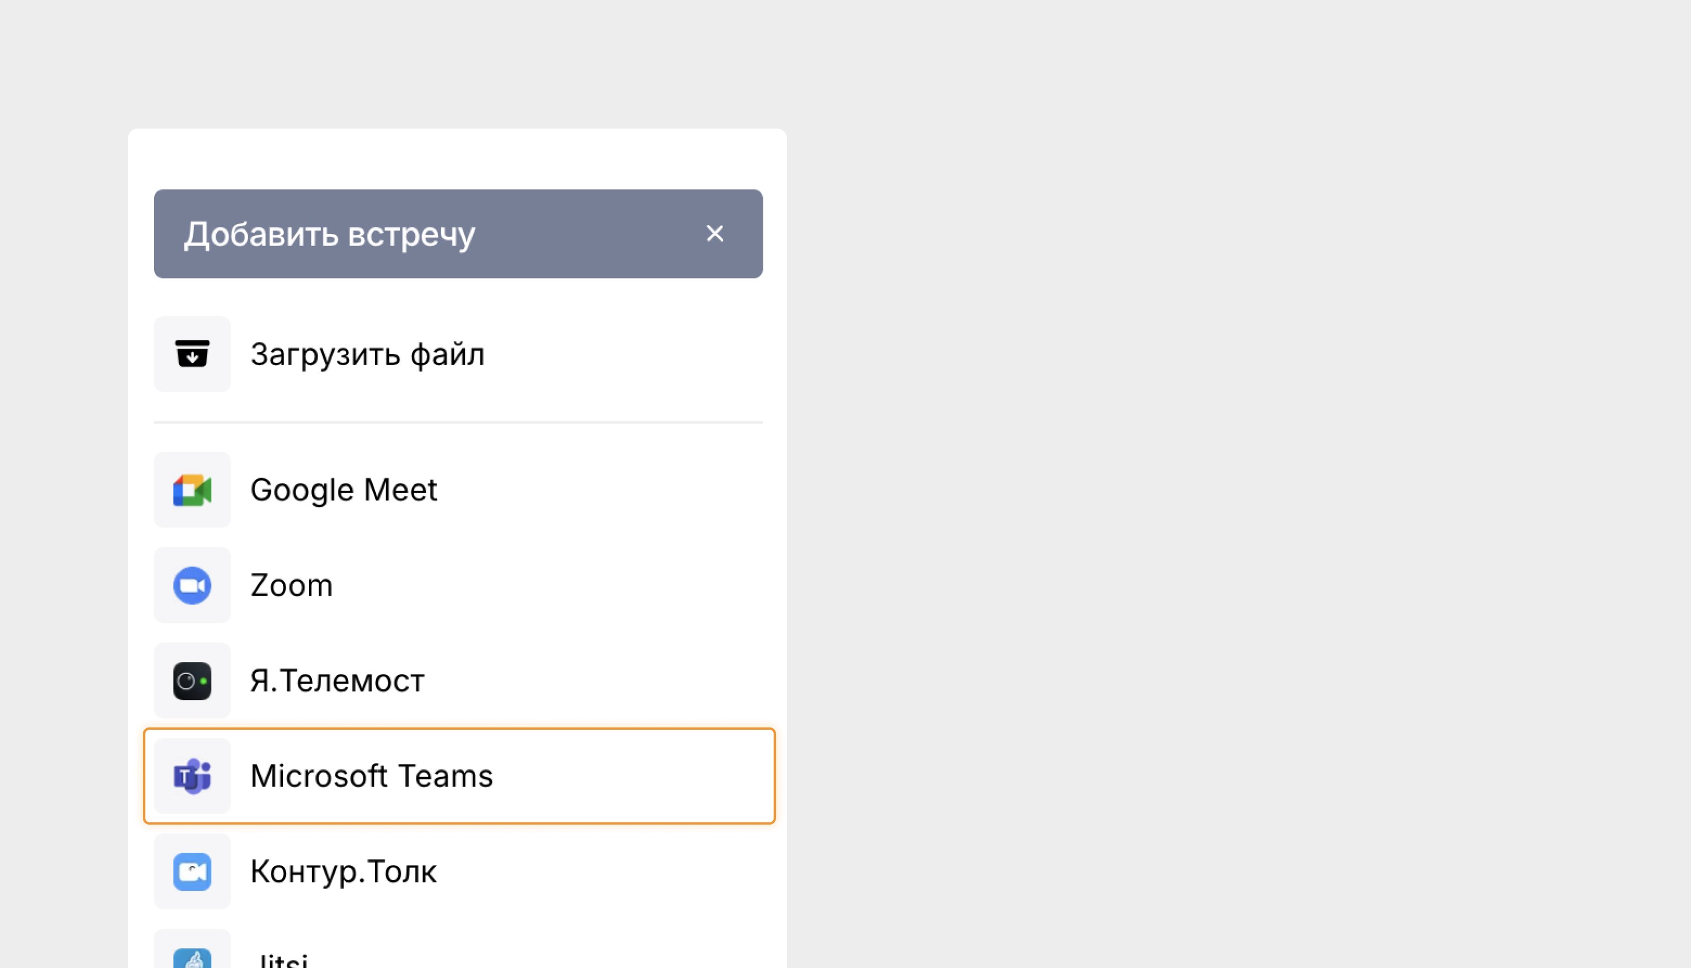
Task: Click the Загрузить файл upload icon
Action: tap(192, 354)
